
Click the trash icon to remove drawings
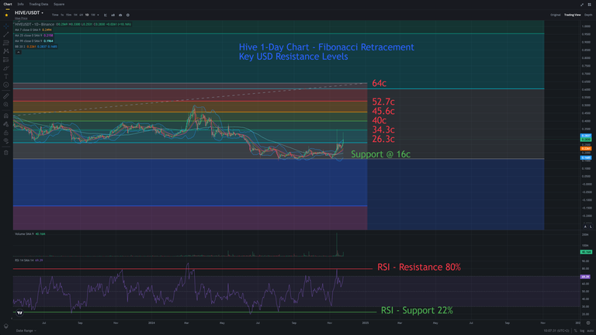[6, 153]
